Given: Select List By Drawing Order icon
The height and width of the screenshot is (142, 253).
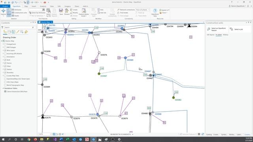Looking at the screenshot, I should pyautogui.click(x=5, y=32).
